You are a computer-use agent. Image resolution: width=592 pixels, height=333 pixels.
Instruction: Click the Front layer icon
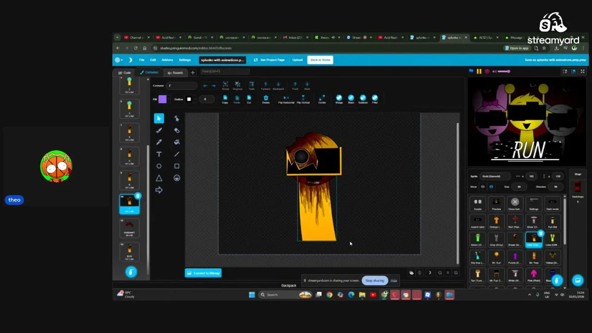(x=295, y=86)
